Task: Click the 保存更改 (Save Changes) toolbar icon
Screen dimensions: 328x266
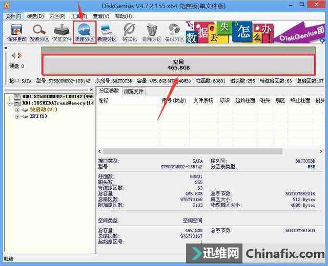Action: 15,32
